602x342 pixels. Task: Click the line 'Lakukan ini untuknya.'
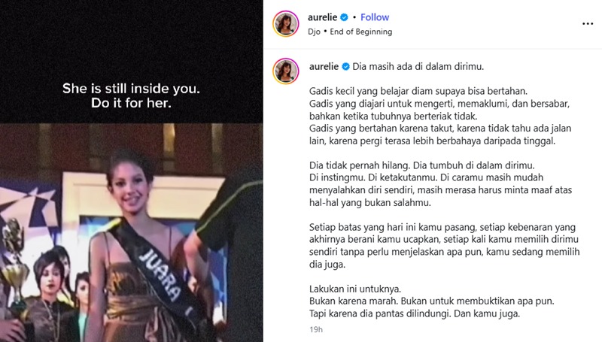tap(355, 289)
